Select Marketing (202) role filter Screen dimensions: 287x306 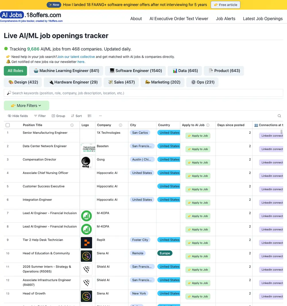[x=162, y=82]
